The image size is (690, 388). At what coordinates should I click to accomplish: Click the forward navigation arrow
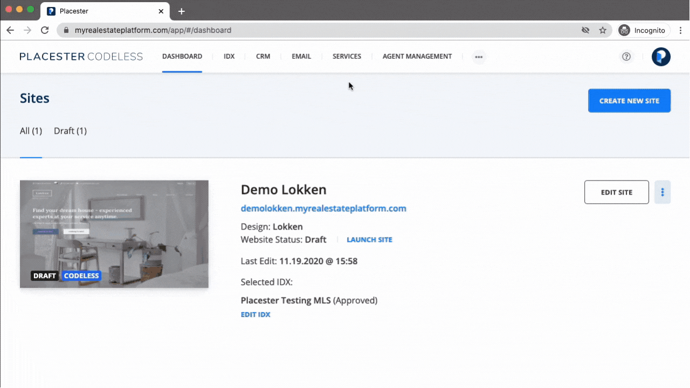tap(27, 30)
